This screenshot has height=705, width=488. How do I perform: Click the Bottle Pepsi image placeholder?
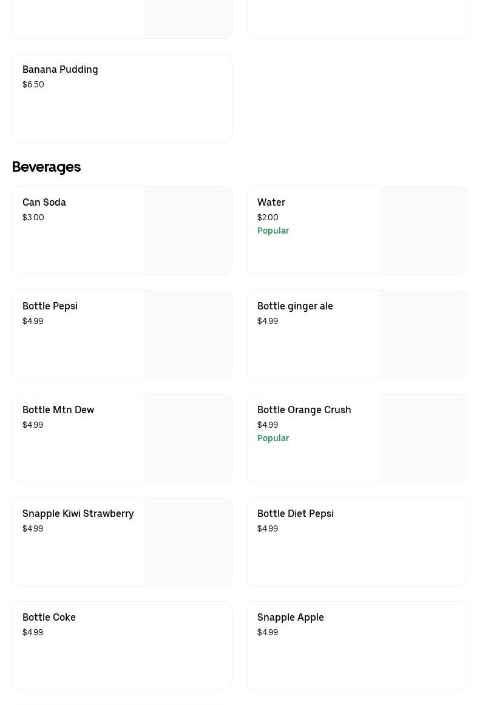(x=188, y=334)
